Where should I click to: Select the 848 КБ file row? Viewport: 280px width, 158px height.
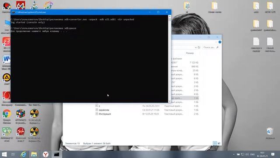tap(185, 66)
